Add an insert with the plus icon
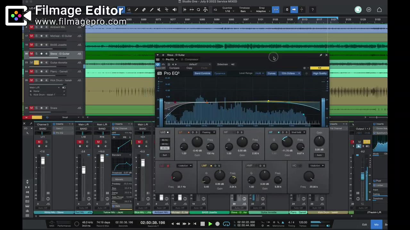This screenshot has height=230, width=410. (163, 55)
